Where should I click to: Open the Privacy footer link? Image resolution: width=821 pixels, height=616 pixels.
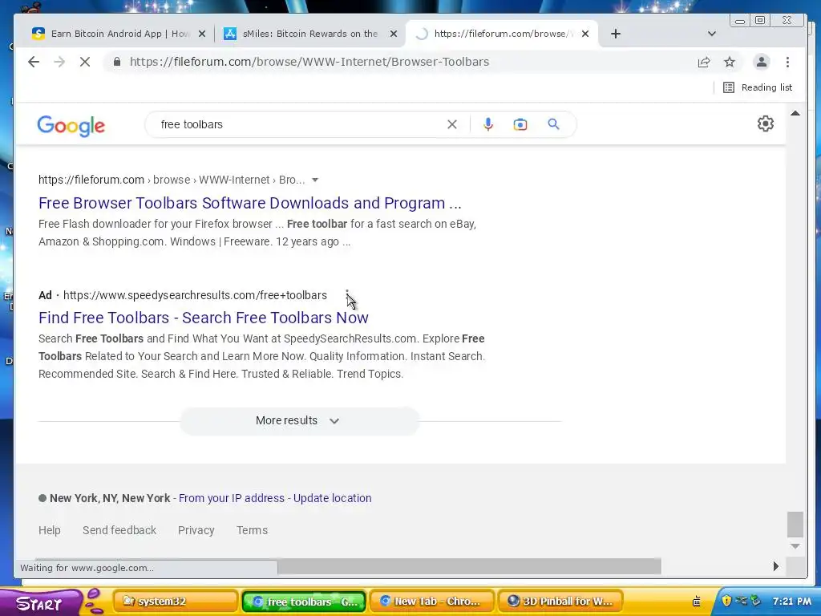tap(196, 530)
